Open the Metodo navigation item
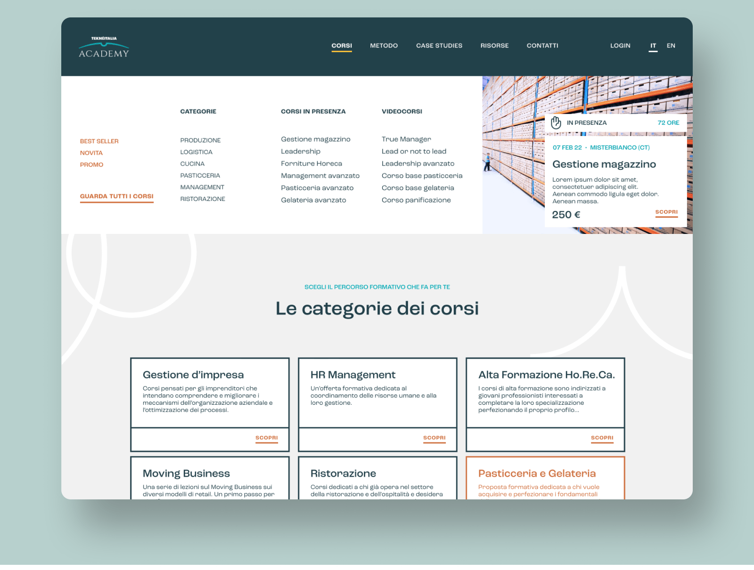 (x=384, y=46)
